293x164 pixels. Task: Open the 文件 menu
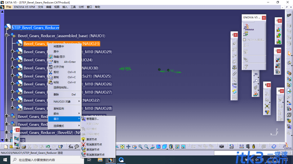[40, 7]
